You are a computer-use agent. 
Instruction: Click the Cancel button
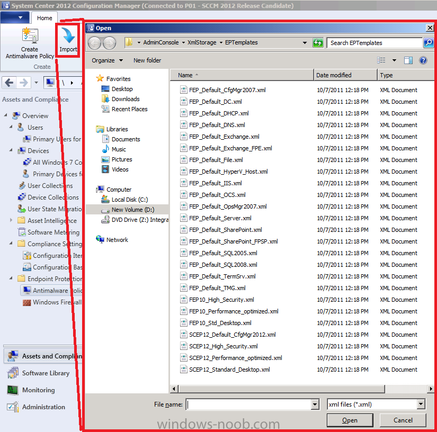403,420
